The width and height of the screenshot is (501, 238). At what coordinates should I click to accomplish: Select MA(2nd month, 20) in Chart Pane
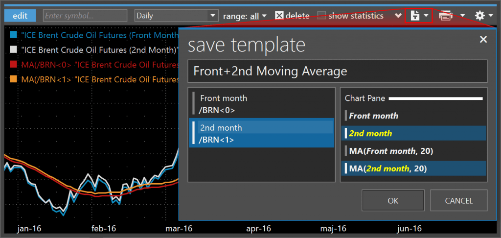click(x=414, y=168)
